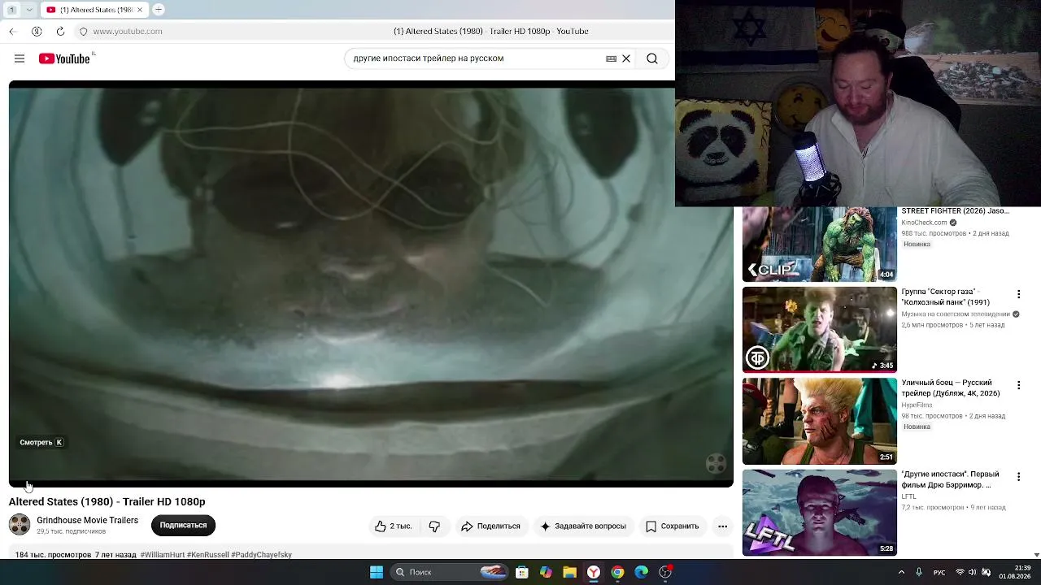
Task: Visit the Grindhouse Movie Trailers channel name
Action: [x=87, y=520]
